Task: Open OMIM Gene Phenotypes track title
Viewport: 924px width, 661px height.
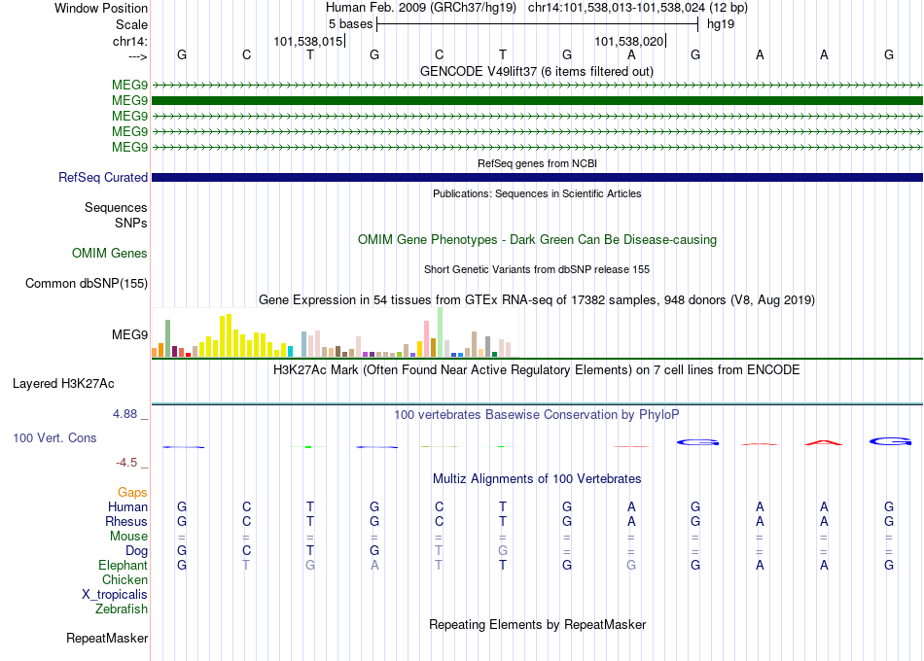Action: [x=537, y=240]
